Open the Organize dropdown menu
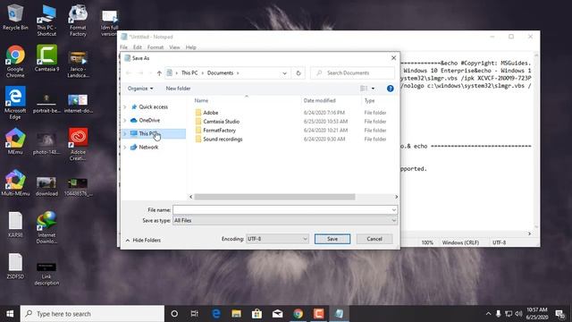Viewport: 572px width, 322px height. tap(140, 89)
